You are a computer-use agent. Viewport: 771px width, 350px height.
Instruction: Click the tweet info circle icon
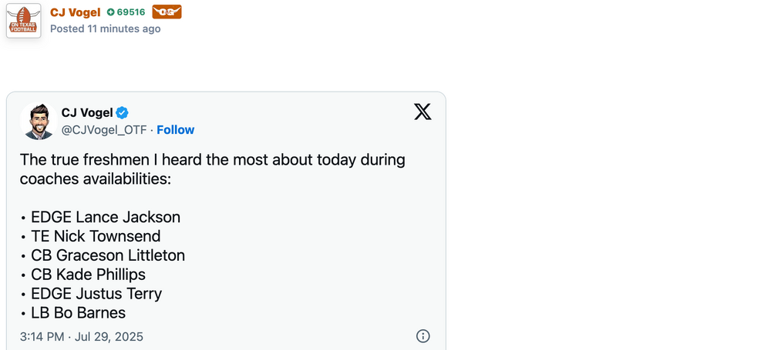point(423,336)
